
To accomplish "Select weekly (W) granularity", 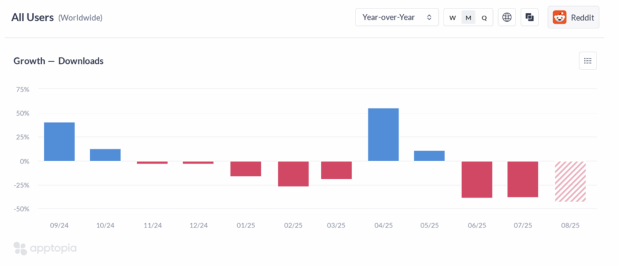I will click(x=452, y=17).
